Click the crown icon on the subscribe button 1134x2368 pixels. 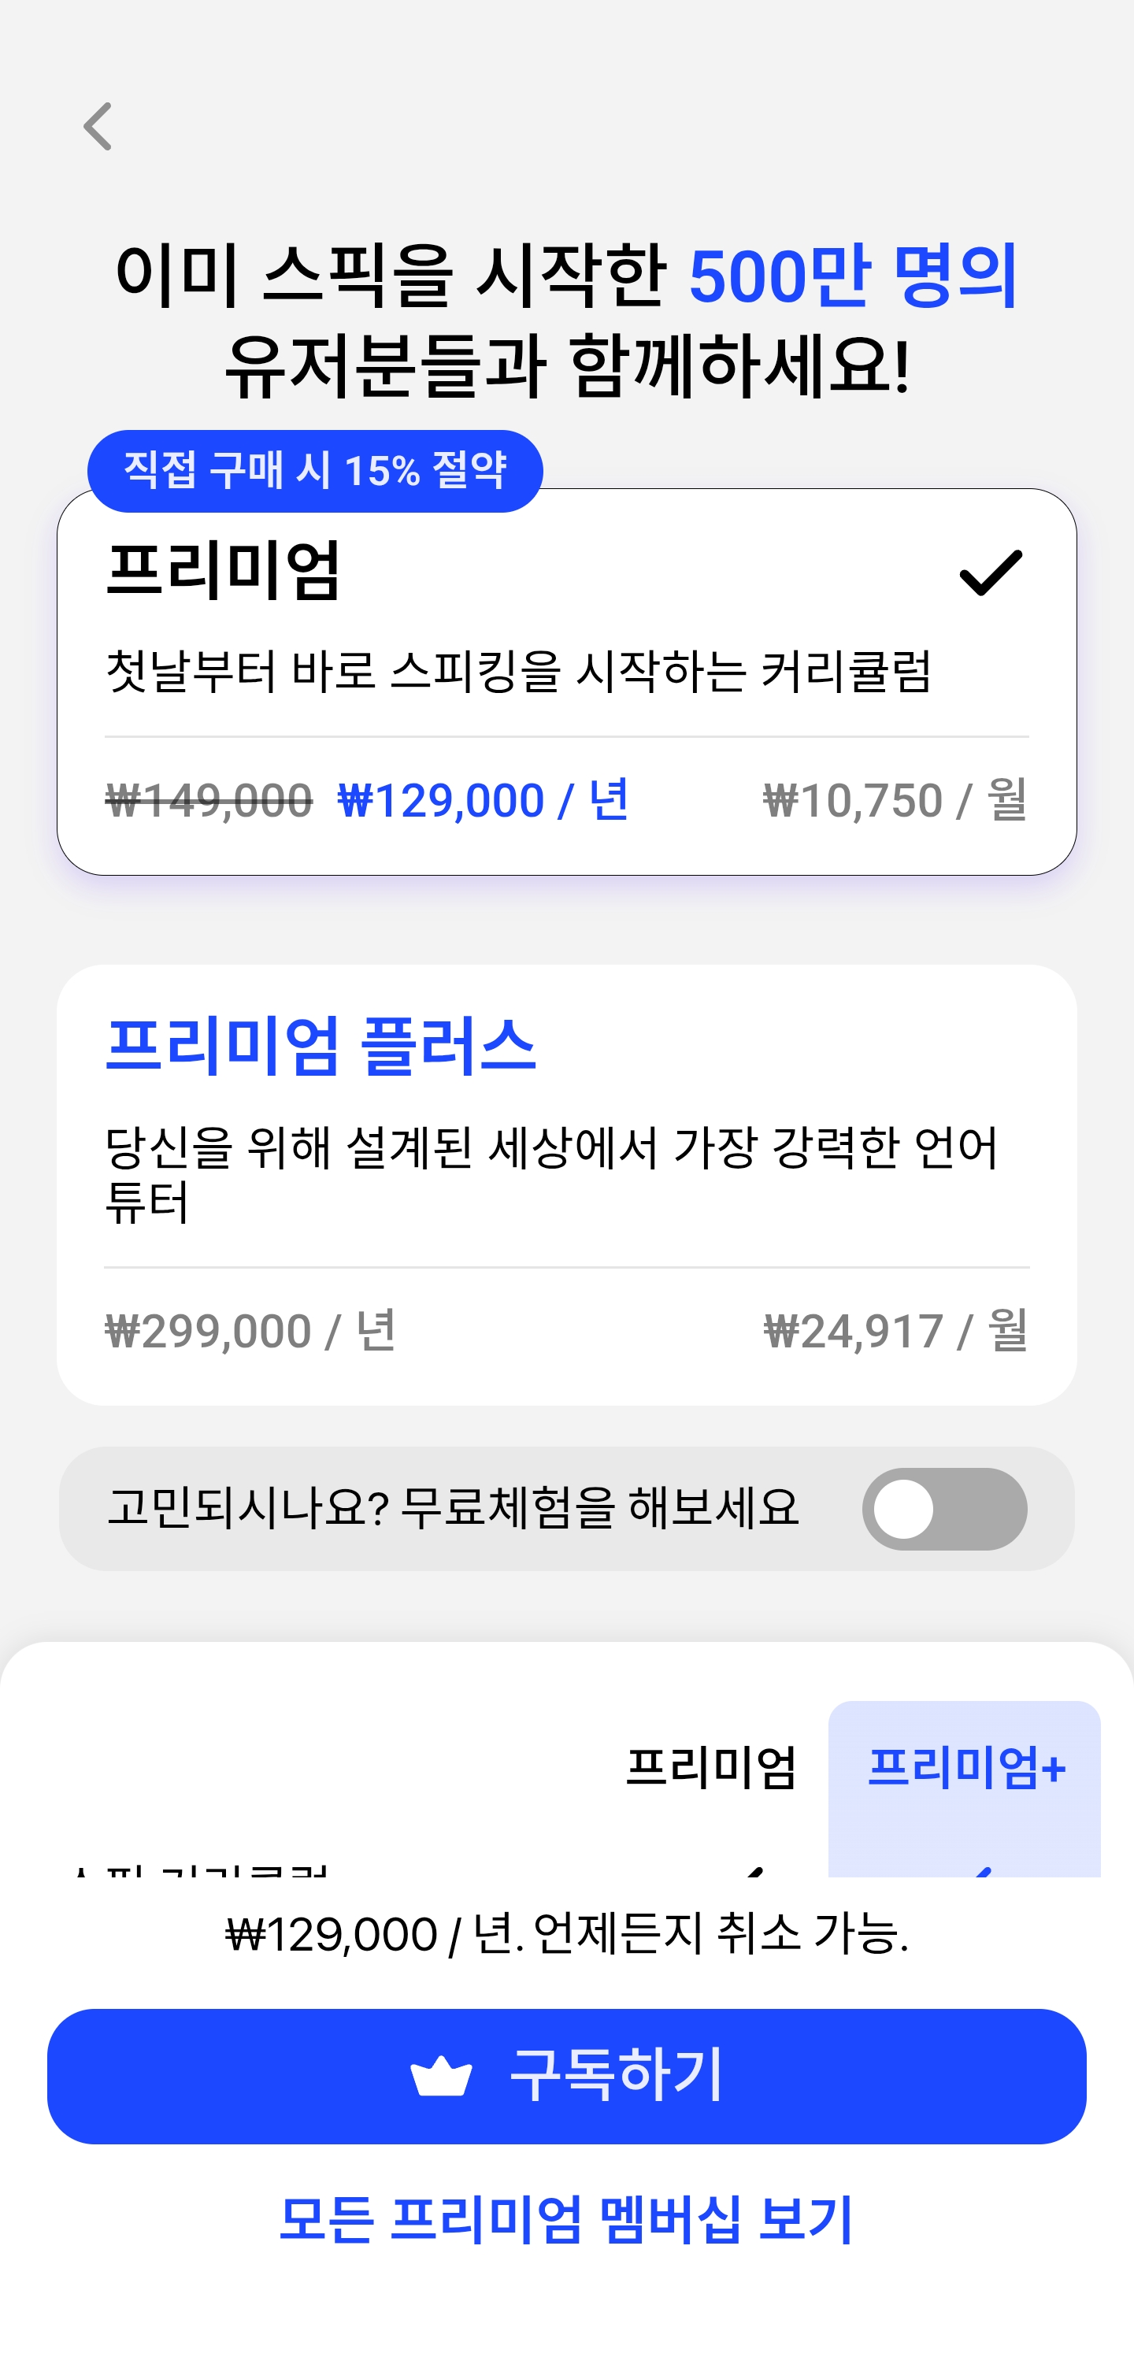(441, 2077)
